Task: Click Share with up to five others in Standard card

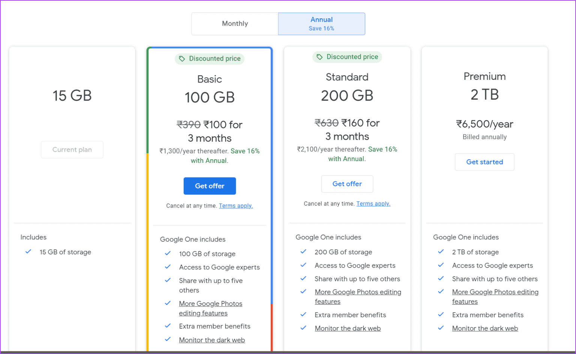Action: pos(357,279)
